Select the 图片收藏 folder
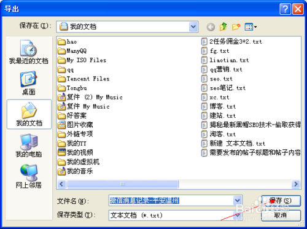 (x=75, y=125)
